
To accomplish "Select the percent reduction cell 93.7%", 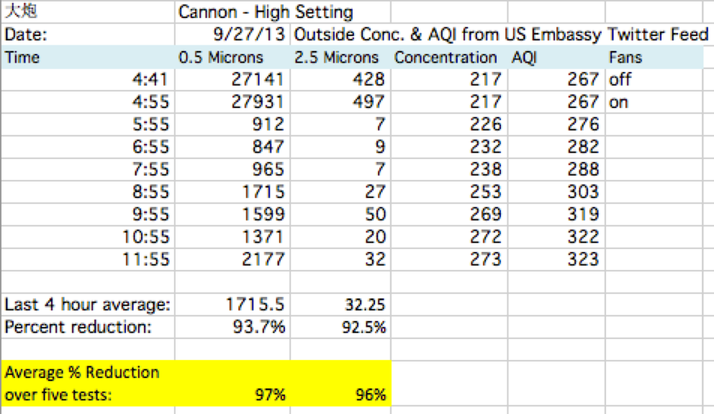I will click(232, 327).
